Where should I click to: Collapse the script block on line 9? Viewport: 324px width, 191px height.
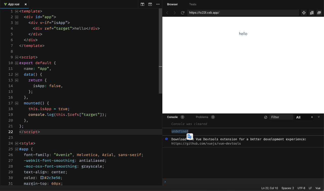tap(17, 57)
